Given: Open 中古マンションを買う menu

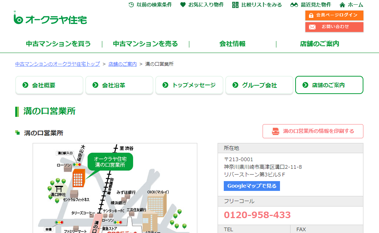Looking at the screenshot, I should tap(58, 44).
